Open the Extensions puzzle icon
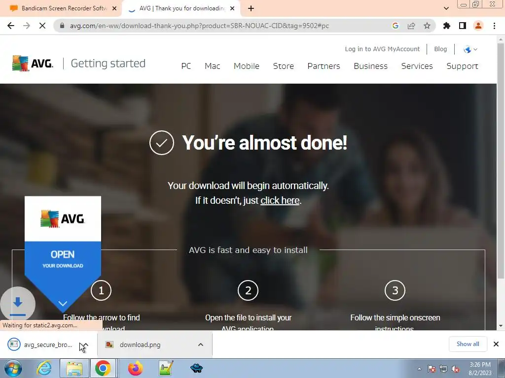 [x=447, y=26]
